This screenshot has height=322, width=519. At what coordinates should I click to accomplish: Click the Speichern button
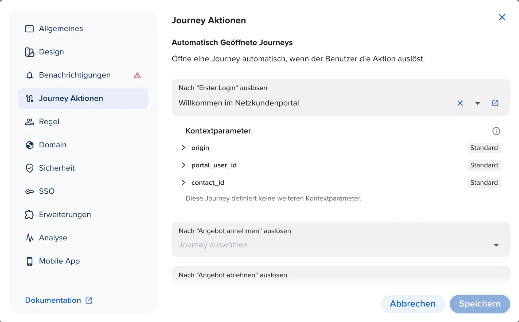point(480,304)
